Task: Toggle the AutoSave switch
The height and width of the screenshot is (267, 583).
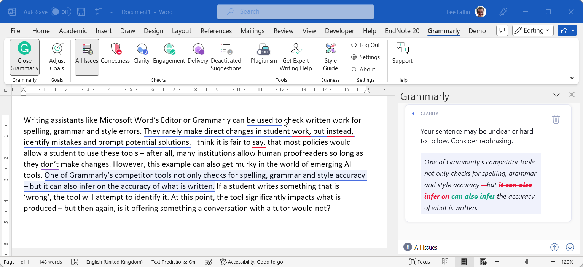Action: [61, 12]
